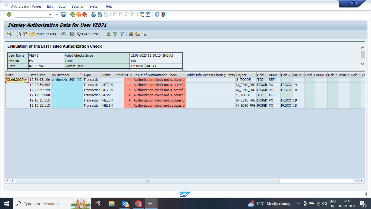Click the User Buffer button

pyautogui.click(x=88, y=34)
